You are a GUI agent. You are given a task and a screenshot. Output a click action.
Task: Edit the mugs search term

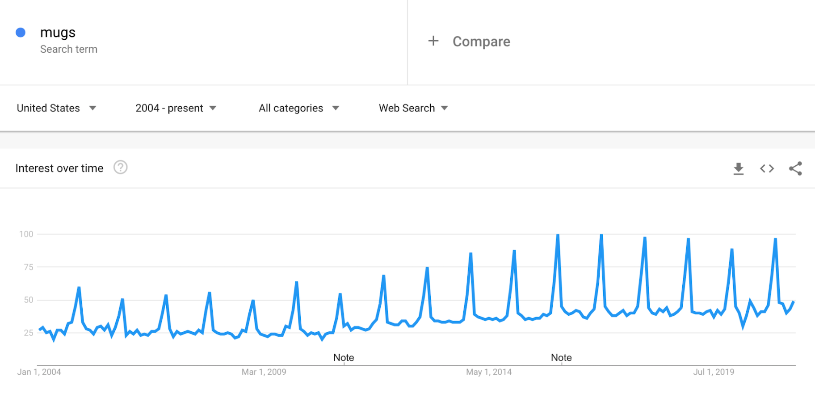[x=58, y=33]
